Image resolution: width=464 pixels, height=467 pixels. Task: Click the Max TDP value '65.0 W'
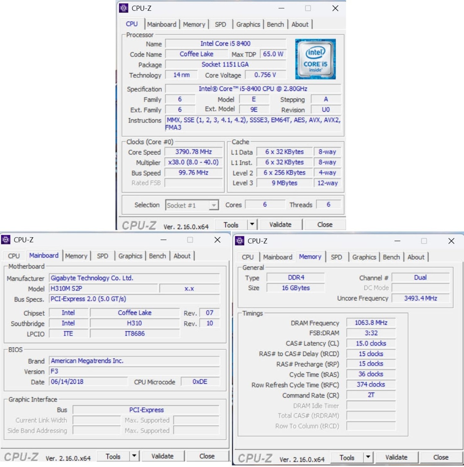coord(273,54)
